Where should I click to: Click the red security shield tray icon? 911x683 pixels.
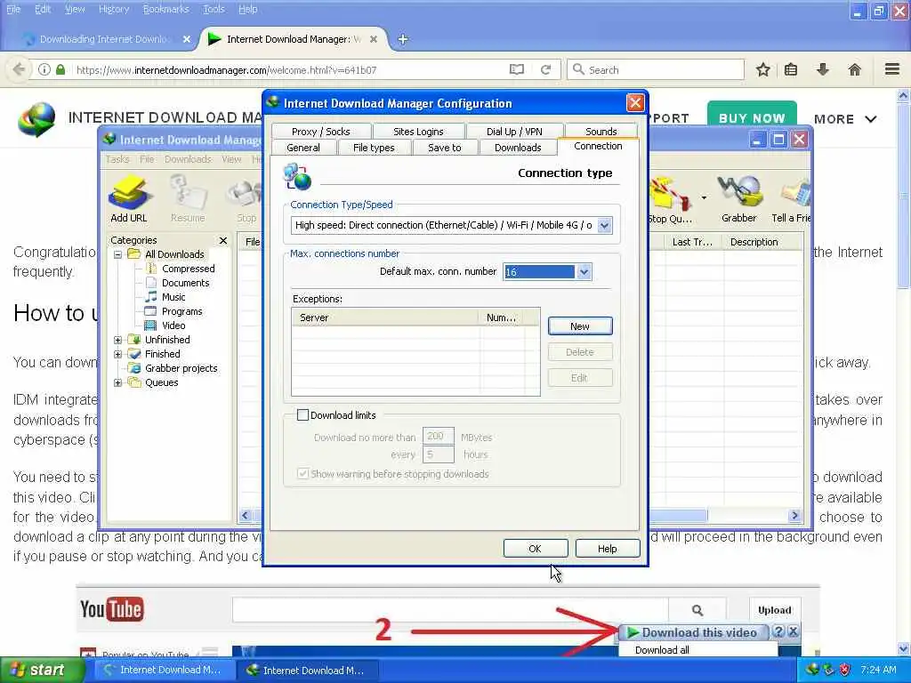point(845,670)
